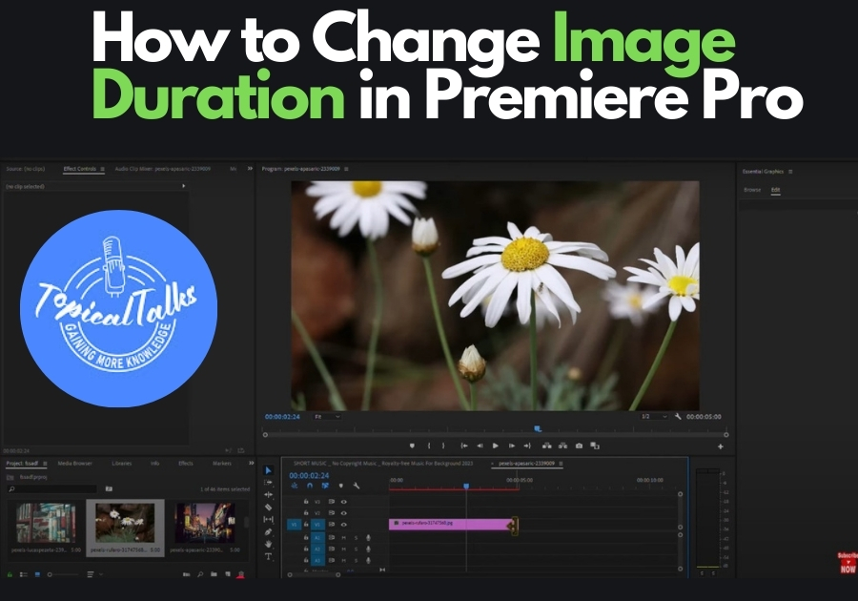Open timeline display settings wrench
Image resolution: width=858 pixels, height=601 pixels.
[357, 486]
